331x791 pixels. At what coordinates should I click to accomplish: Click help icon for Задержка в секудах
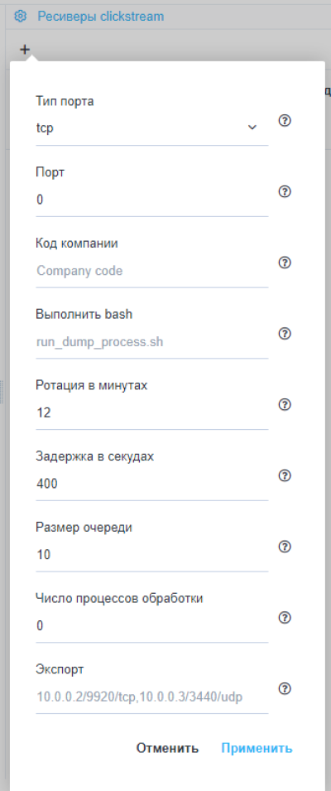[285, 475]
